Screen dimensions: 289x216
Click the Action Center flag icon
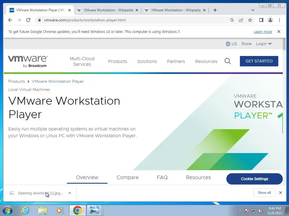247,211
